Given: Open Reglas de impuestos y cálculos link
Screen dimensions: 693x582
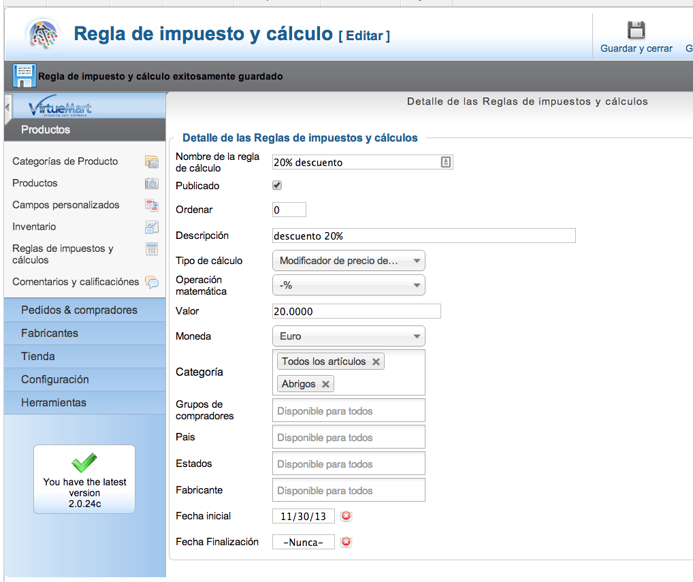Looking at the screenshot, I should tap(63, 254).
